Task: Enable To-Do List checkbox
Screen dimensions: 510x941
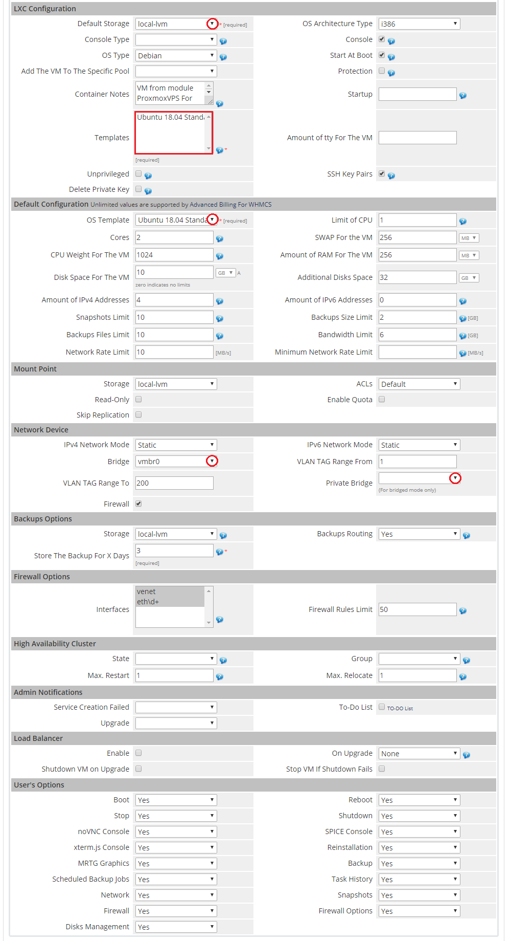Action: [x=382, y=707]
